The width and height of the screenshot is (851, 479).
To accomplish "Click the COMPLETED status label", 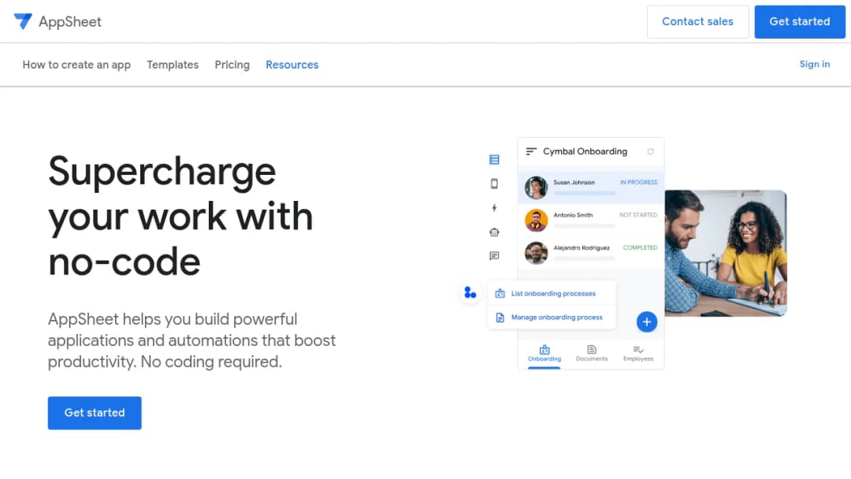I will (x=640, y=247).
